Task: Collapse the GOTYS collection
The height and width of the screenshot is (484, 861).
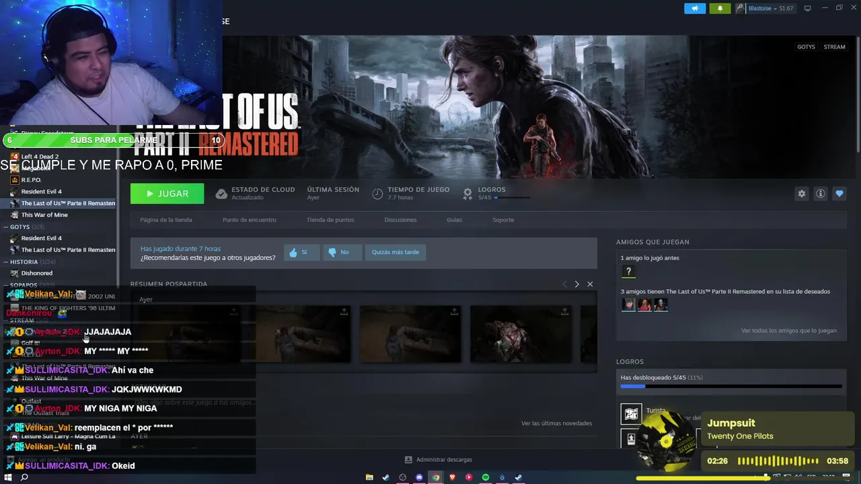Action: pos(6,227)
